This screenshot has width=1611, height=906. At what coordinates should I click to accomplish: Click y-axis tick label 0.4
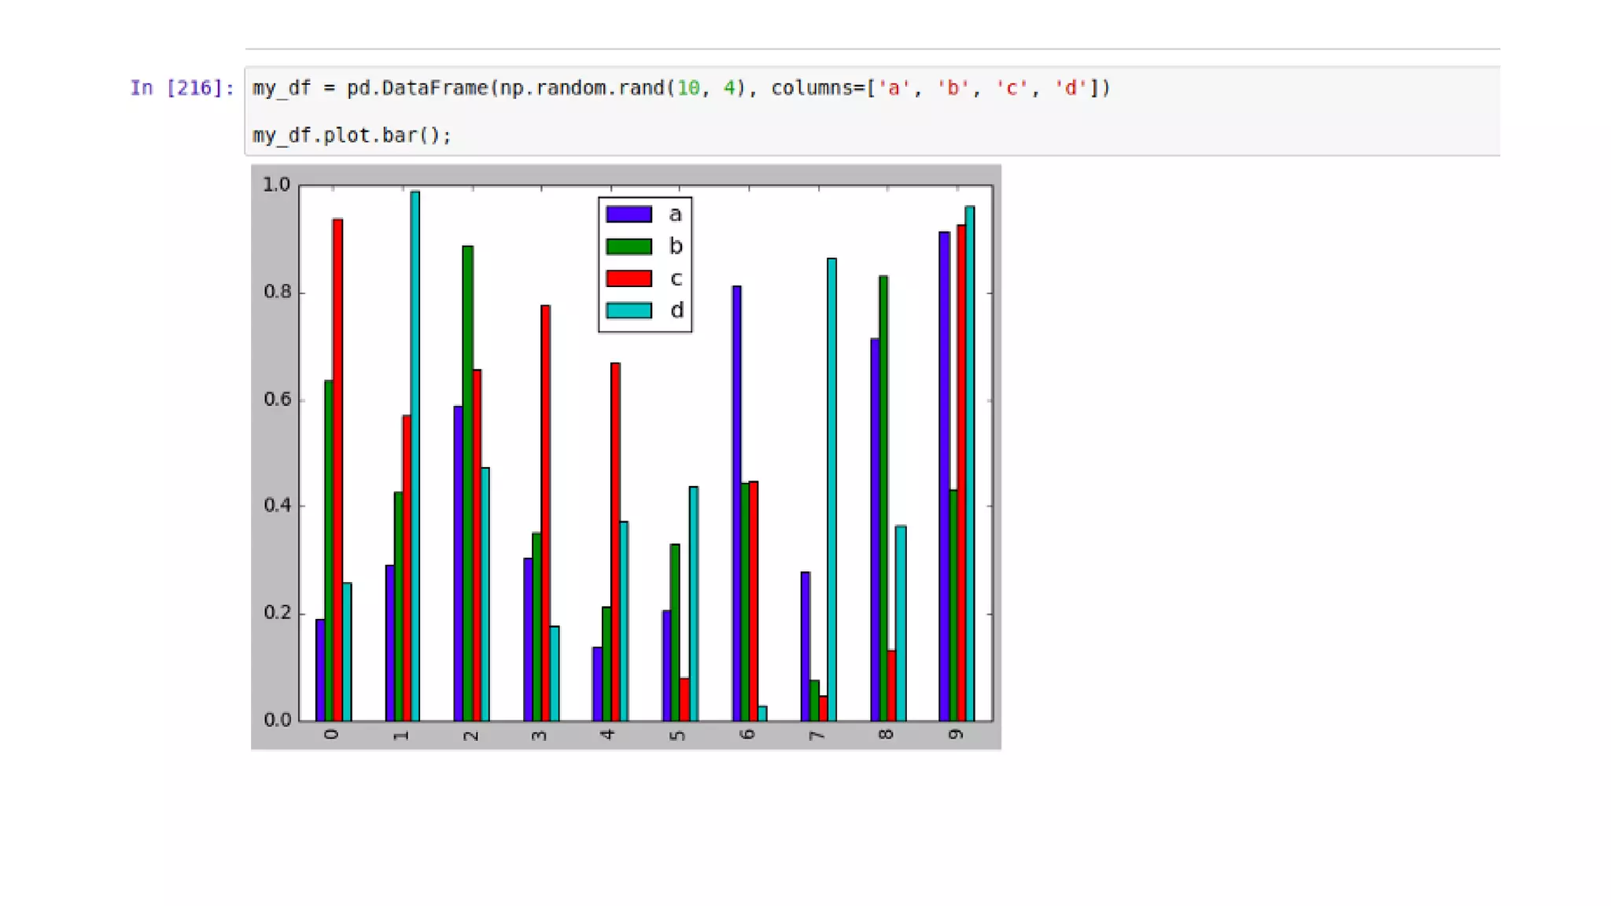[277, 506]
